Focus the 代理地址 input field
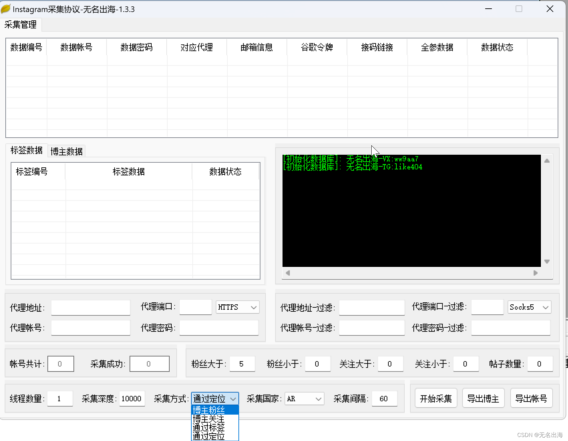The height and width of the screenshot is (441, 568). click(91, 307)
